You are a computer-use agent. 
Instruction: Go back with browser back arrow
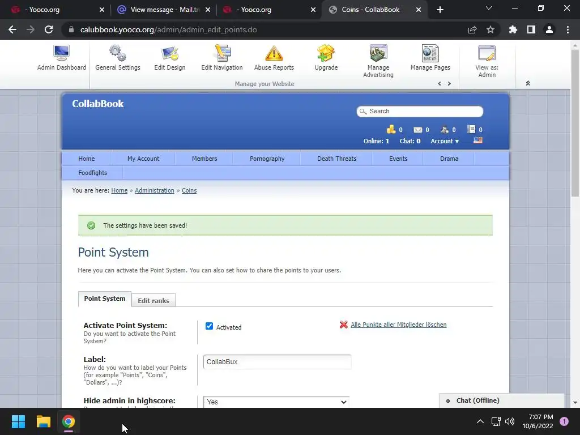(12, 29)
